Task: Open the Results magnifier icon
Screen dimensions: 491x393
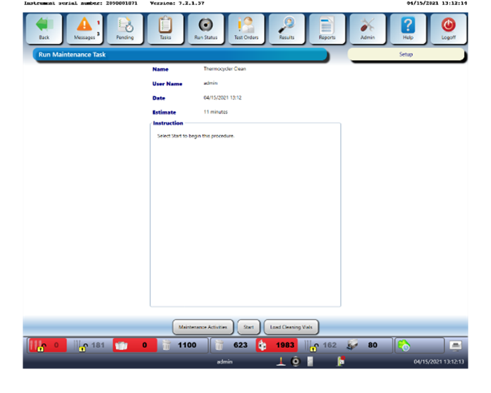Action: 287,26
